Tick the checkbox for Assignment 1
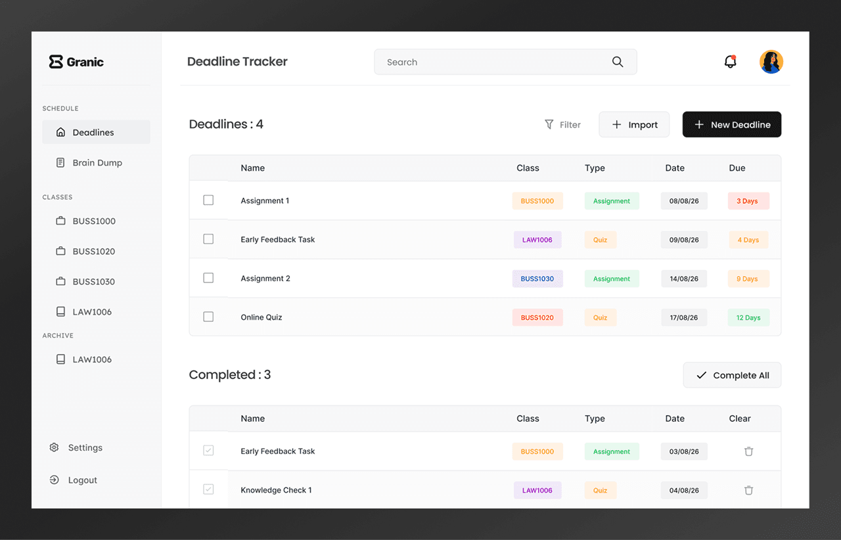The width and height of the screenshot is (841, 540). tap(208, 200)
